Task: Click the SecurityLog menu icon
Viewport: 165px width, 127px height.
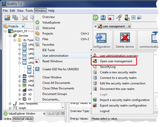Action: (x=95, y=67)
